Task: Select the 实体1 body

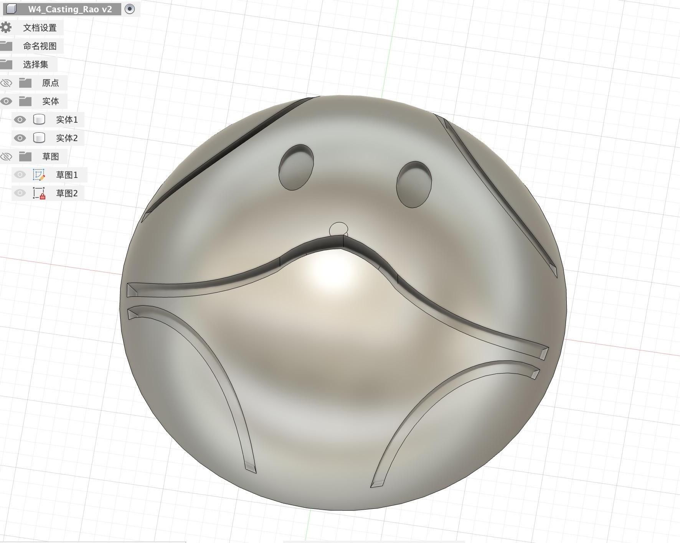Action: coord(67,120)
